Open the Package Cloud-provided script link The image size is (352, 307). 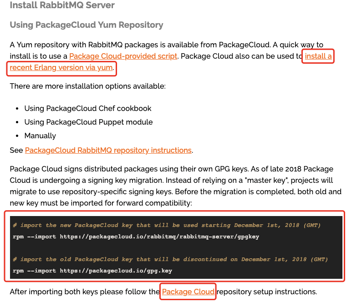123,56
